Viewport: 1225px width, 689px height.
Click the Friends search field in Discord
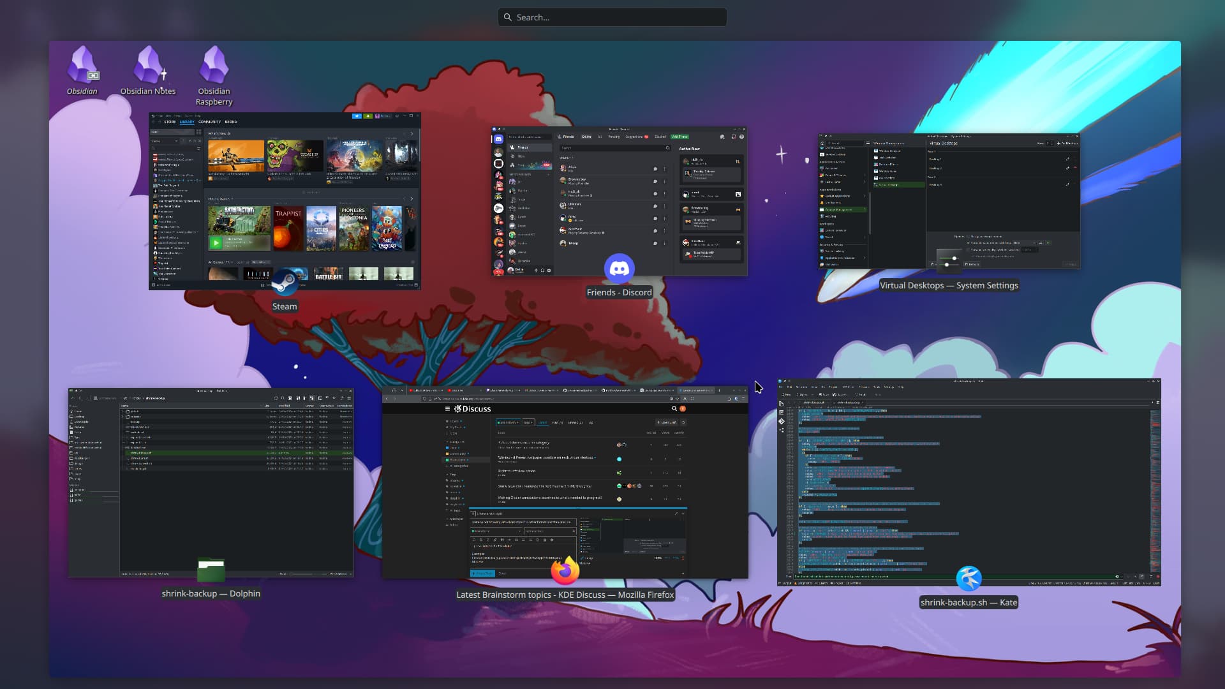616,148
